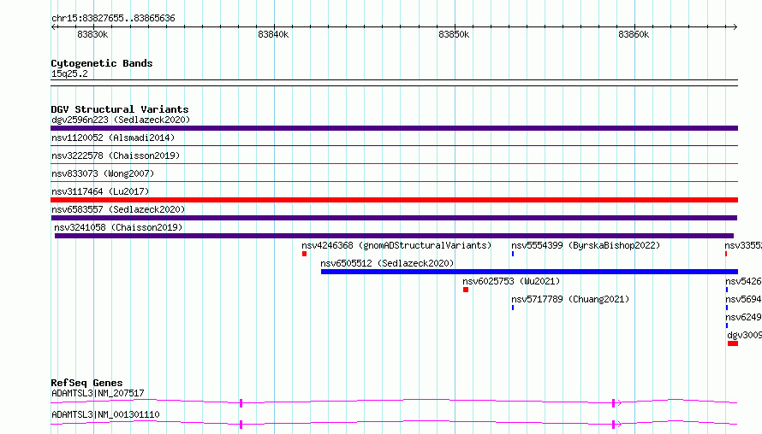Open nsv833073 (Wong2007) variant label
This screenshot has width=762, height=434.
pos(103,173)
